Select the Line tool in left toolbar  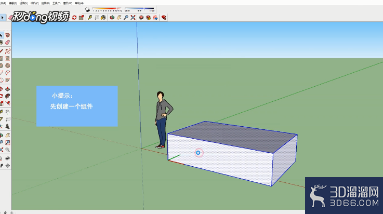2,51
